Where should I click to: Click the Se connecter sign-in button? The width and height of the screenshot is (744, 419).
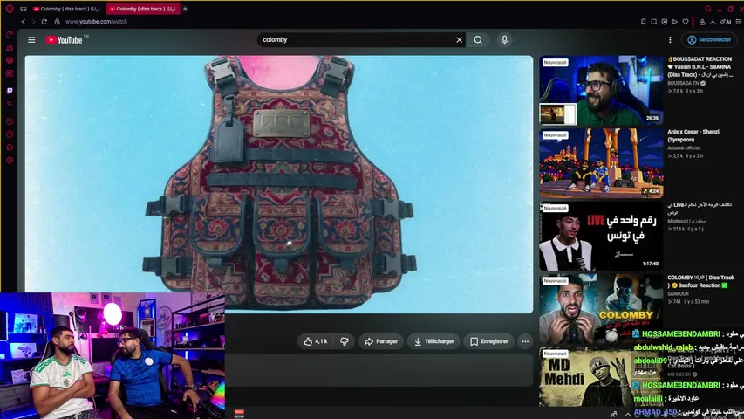709,40
